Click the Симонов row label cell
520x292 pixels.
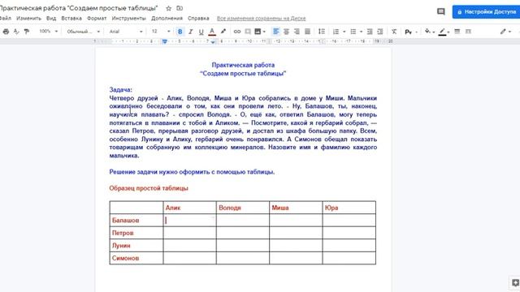(x=136, y=258)
